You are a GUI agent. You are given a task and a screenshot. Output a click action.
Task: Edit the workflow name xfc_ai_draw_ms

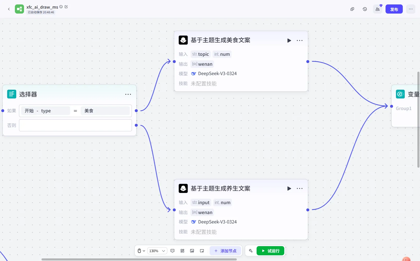(66, 7)
